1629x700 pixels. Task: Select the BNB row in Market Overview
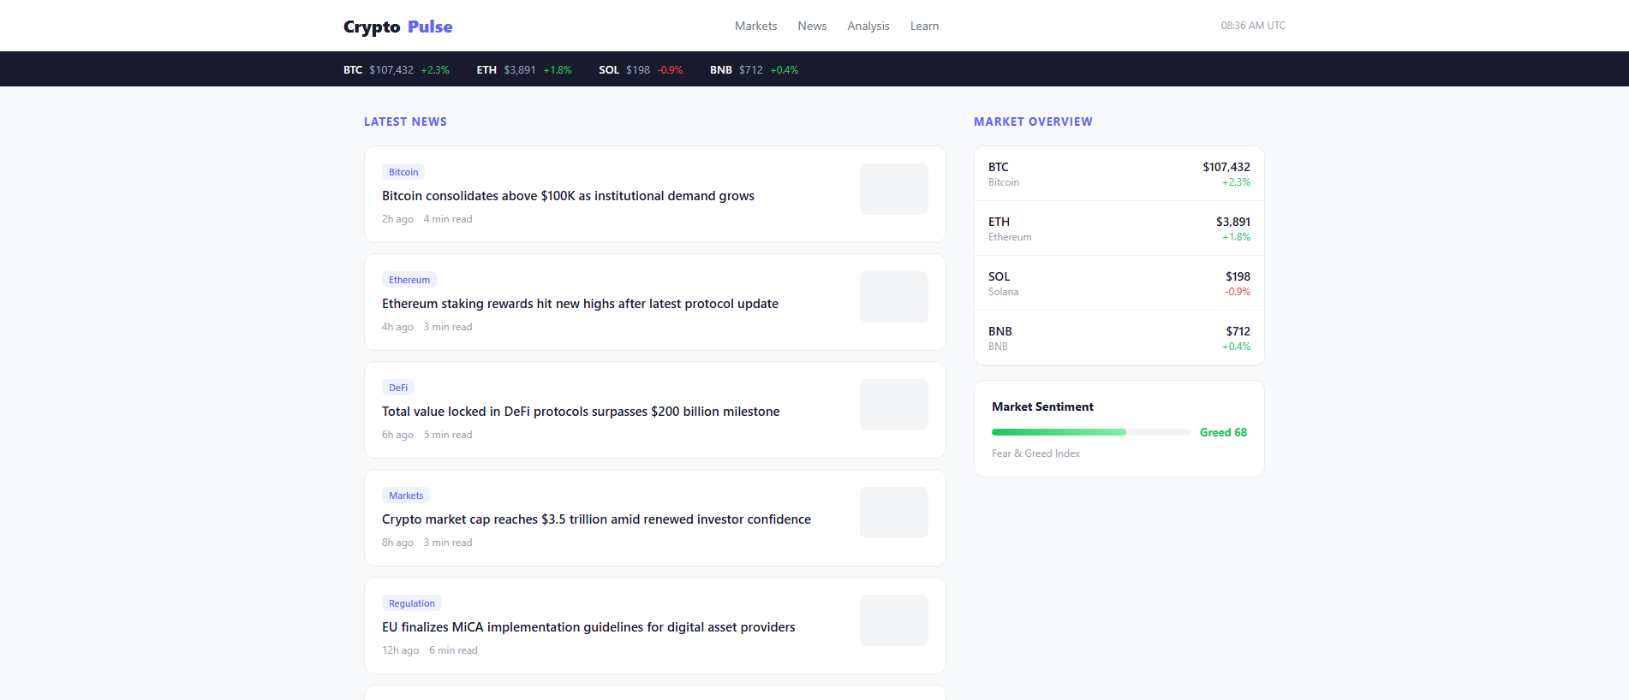pyautogui.click(x=1119, y=338)
